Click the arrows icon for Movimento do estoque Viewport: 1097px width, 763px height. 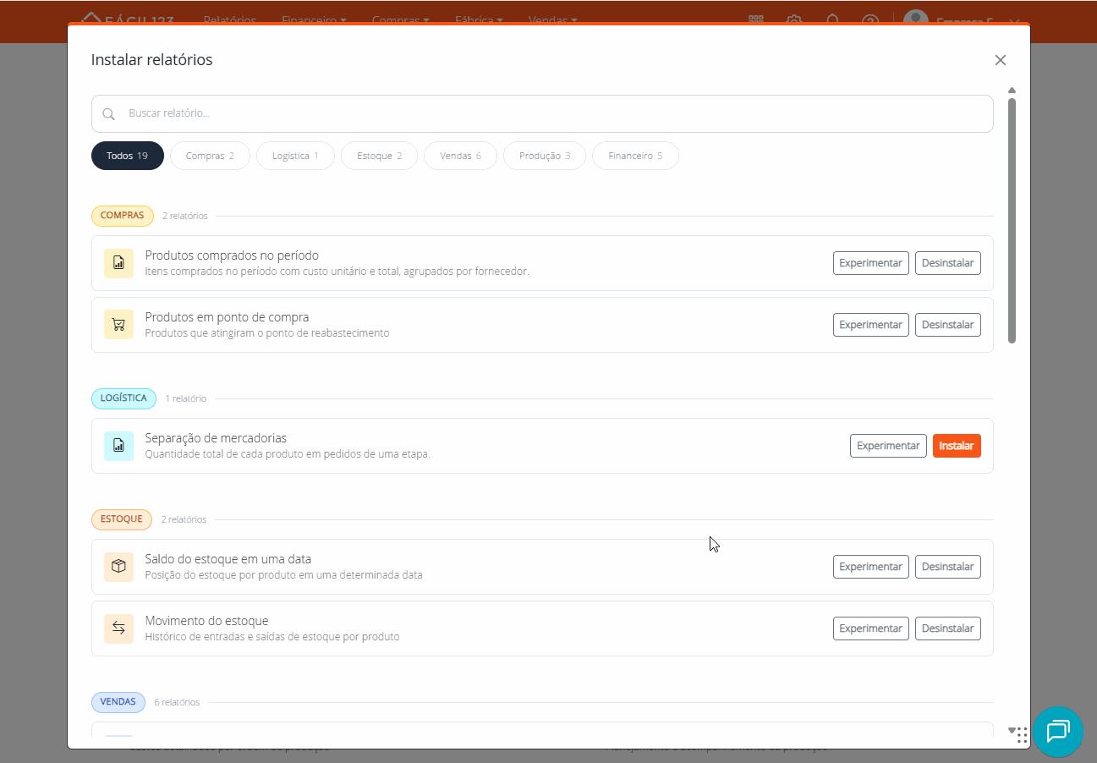[118, 629]
